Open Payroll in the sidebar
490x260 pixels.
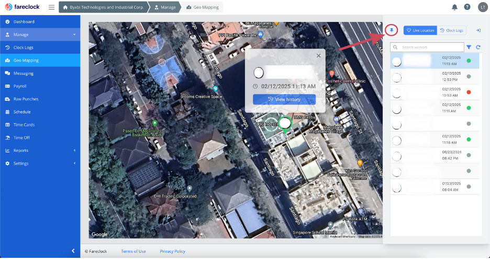(x=40, y=86)
